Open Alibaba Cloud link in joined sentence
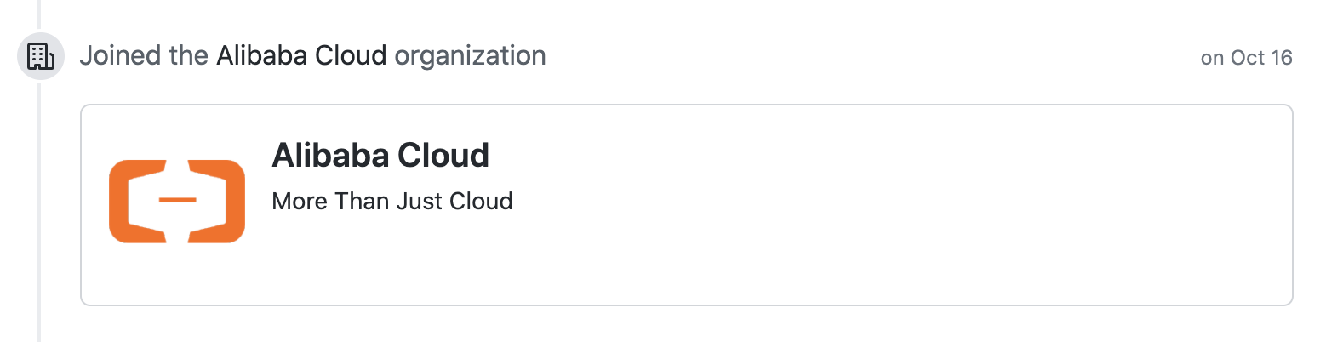 tap(301, 56)
